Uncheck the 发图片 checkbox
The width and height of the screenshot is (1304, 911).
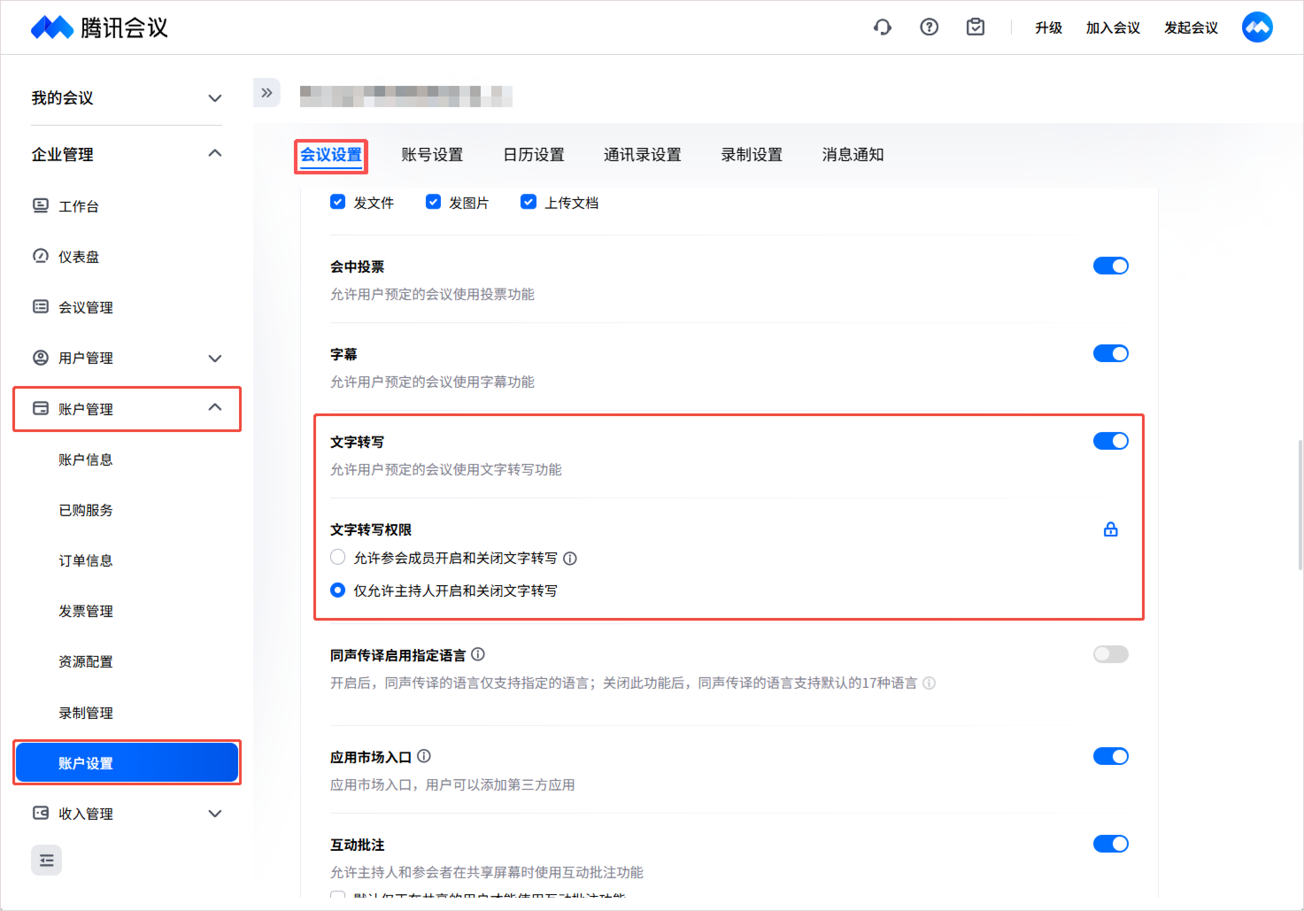tap(433, 202)
